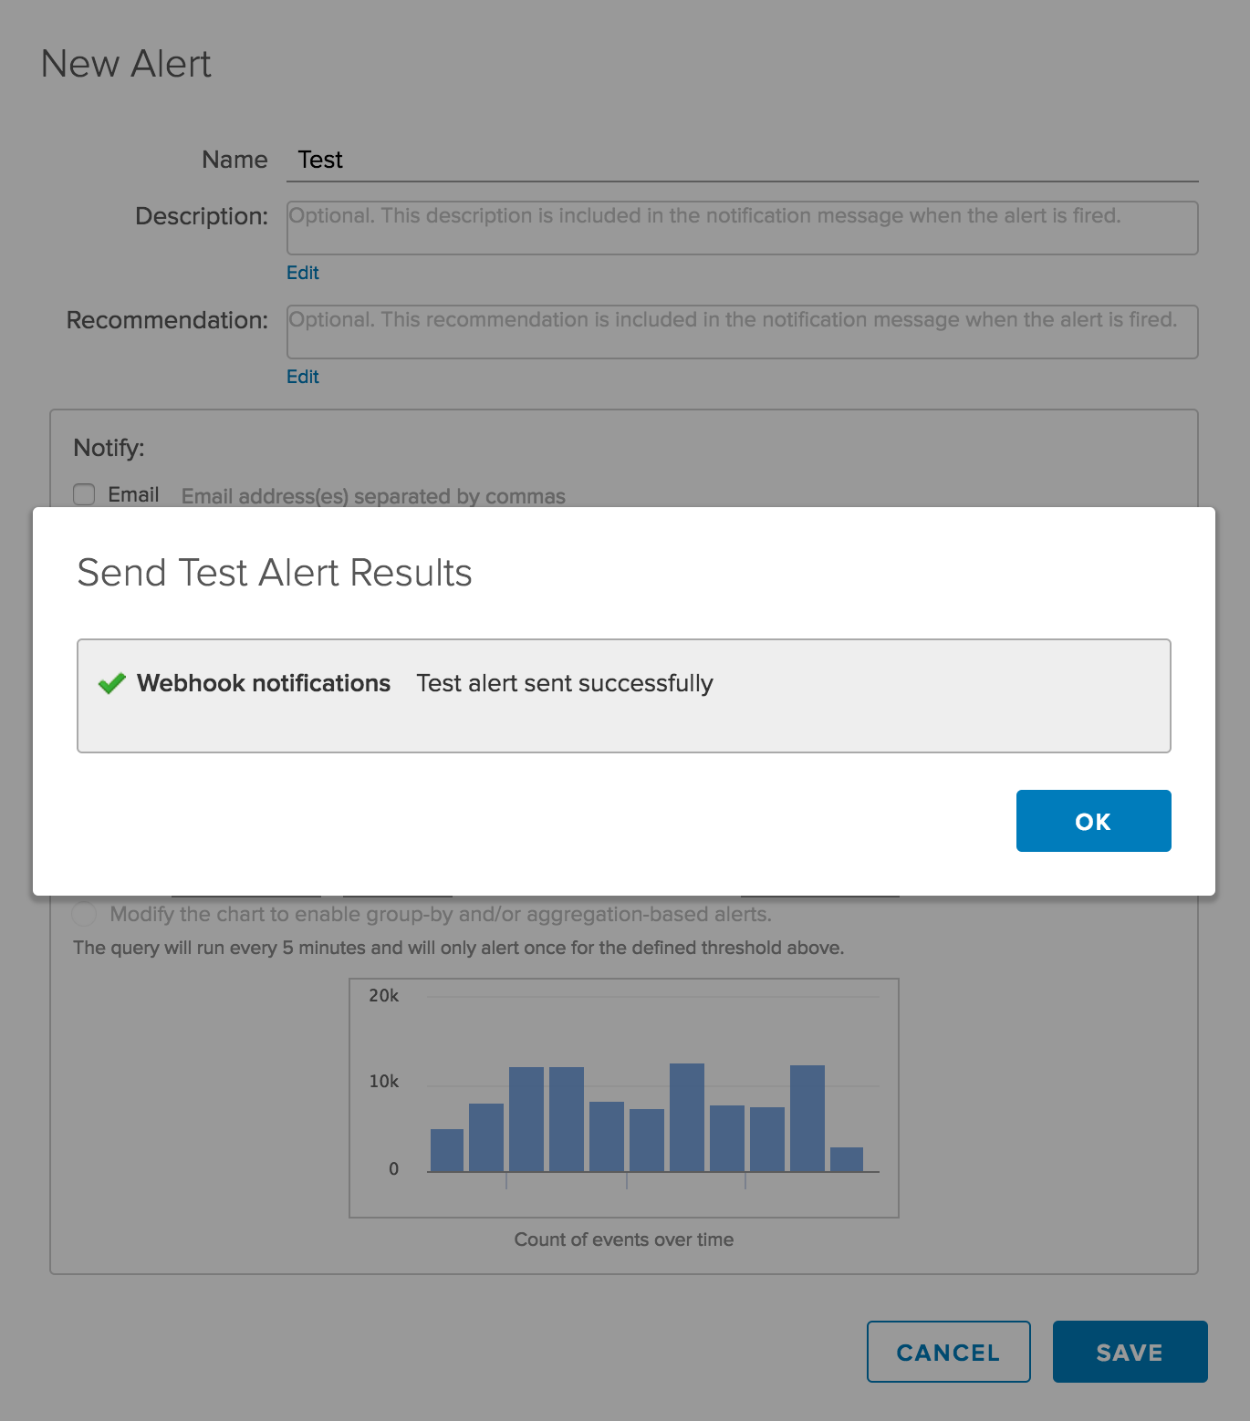Click the green checkmark success icon

coord(111,683)
